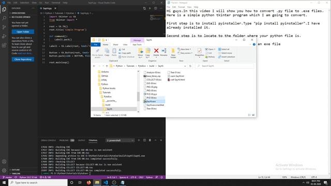Open powershell terminal selector dropdown

click(x=120, y=141)
